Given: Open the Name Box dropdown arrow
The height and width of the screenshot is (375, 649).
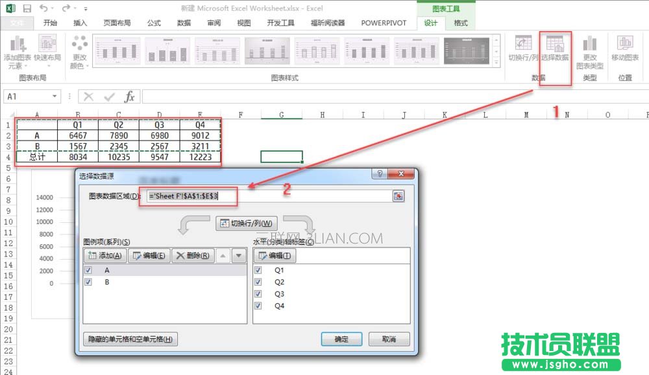Looking at the screenshot, I should coord(55,97).
